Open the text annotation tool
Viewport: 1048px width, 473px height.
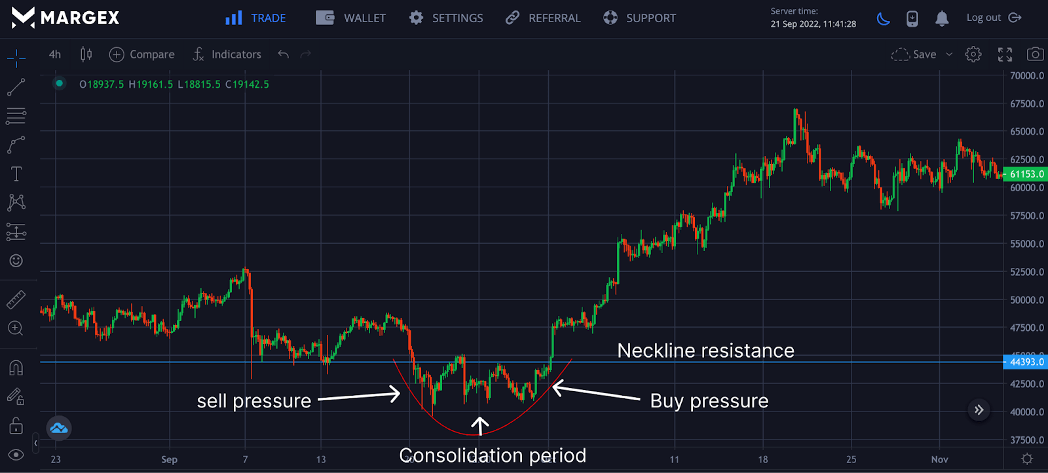(x=16, y=174)
